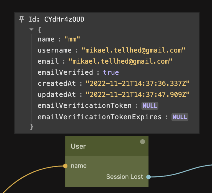Image resolution: width=212 pixels, height=193 pixels.
Task: Click the updatedAt timestamp value
Action: point(138,95)
